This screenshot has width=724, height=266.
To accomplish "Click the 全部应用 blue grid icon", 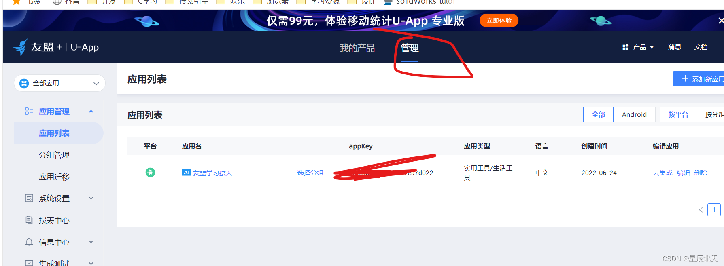I will [x=24, y=83].
